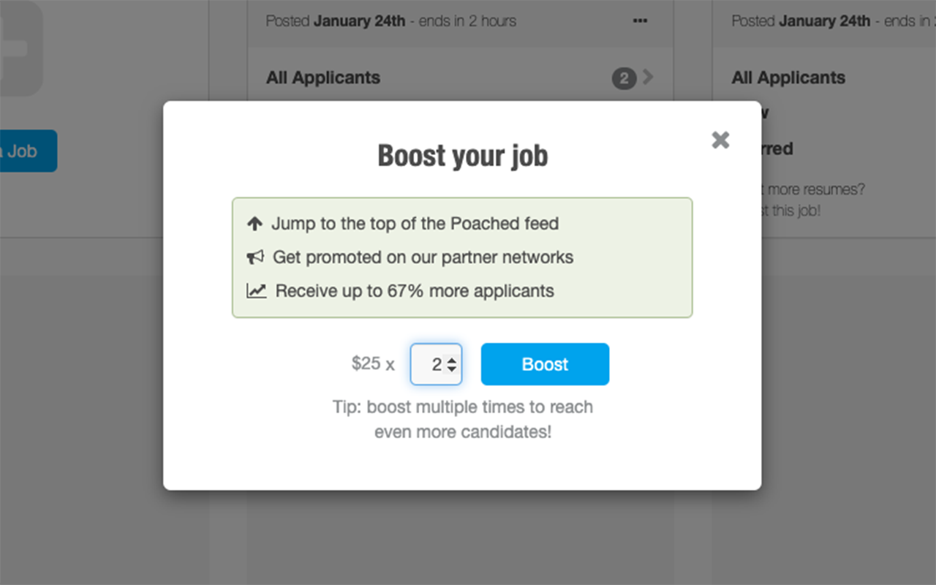Viewport: 936px width, 585px height.
Task: Click the Boost button
Action: (x=545, y=364)
